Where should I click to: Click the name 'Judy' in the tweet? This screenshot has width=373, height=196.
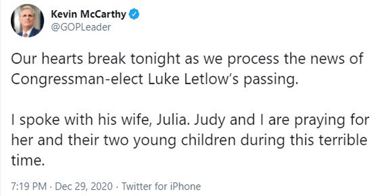coord(209,120)
